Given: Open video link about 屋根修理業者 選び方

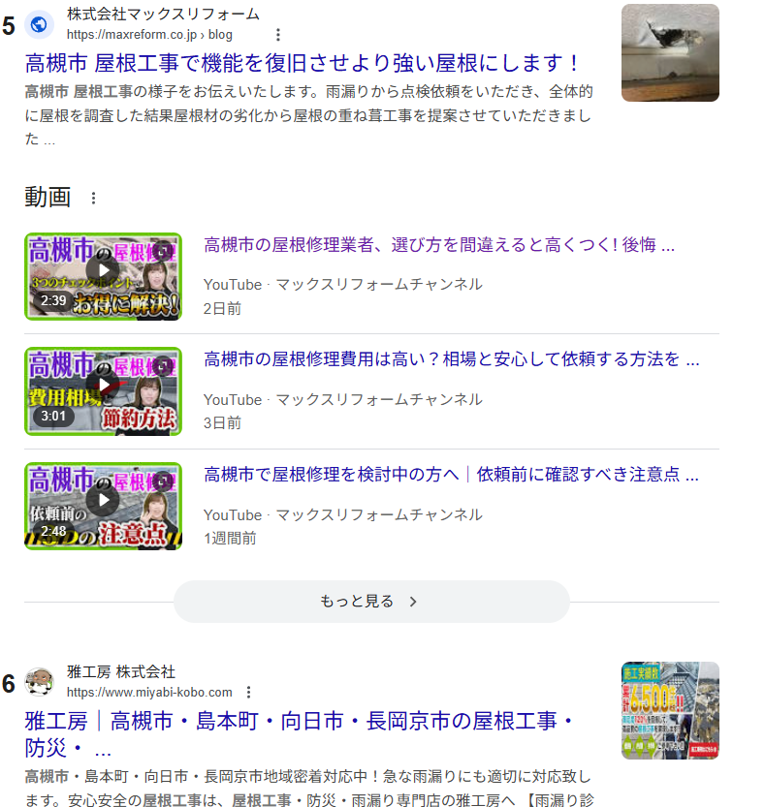Looking at the screenshot, I should click(438, 245).
